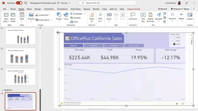This screenshot has height=111, width=198.
Task: Open the Symbols menu
Action: tap(172, 17)
